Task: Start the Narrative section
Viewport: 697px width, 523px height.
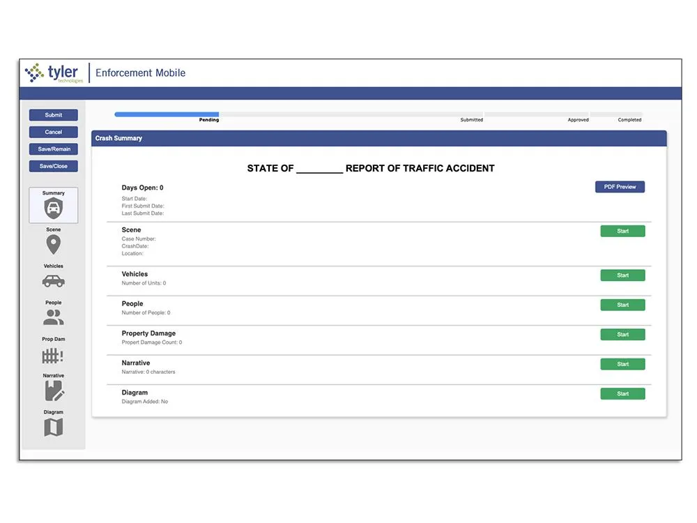Action: tap(622, 363)
